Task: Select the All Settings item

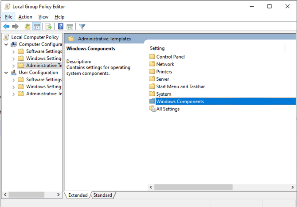Action: [168, 109]
